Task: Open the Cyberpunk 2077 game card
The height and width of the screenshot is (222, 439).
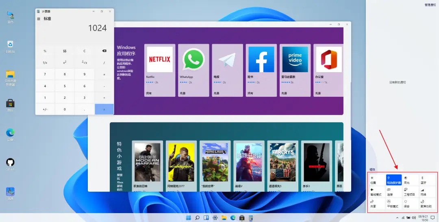Action: pos(181,166)
